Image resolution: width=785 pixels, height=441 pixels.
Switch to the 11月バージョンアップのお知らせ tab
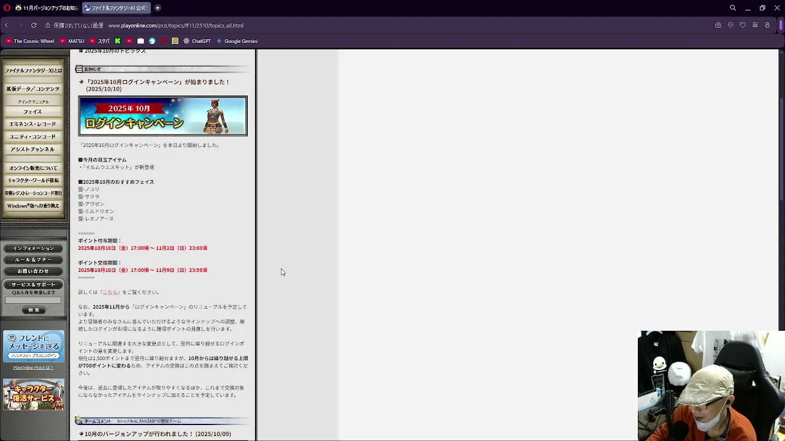coord(47,8)
